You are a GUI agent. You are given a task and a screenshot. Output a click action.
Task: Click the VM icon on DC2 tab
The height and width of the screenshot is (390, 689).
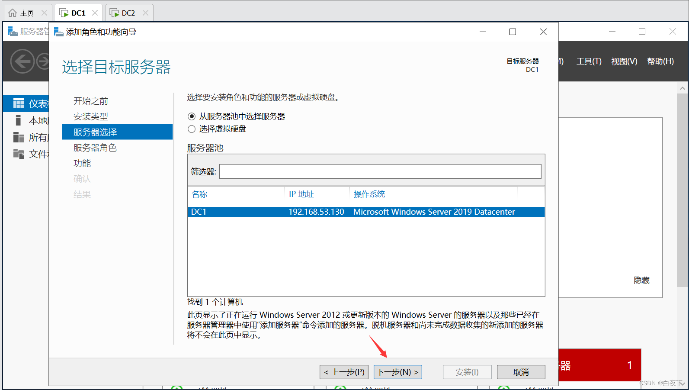114,13
